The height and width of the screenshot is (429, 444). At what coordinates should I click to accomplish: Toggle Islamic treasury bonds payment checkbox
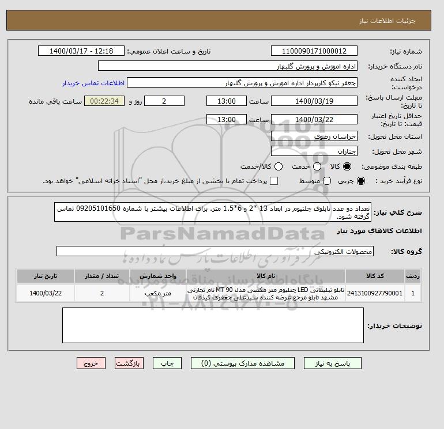[274, 181]
